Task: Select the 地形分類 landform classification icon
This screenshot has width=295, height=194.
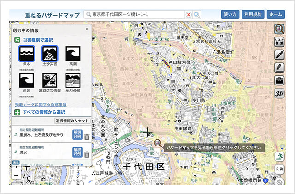Action: (x=73, y=80)
